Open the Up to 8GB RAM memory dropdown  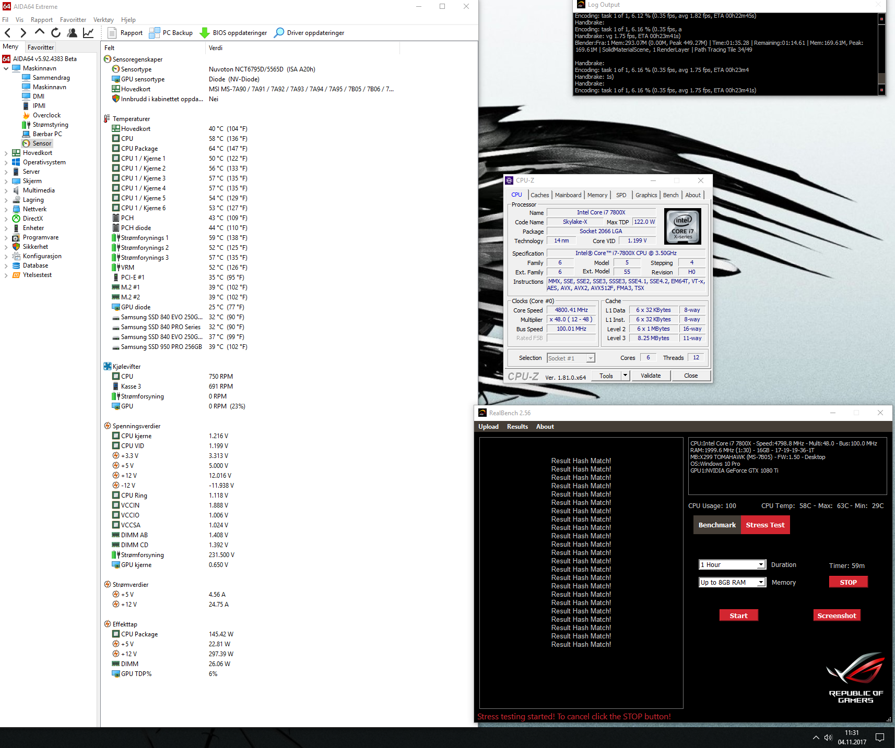point(732,583)
